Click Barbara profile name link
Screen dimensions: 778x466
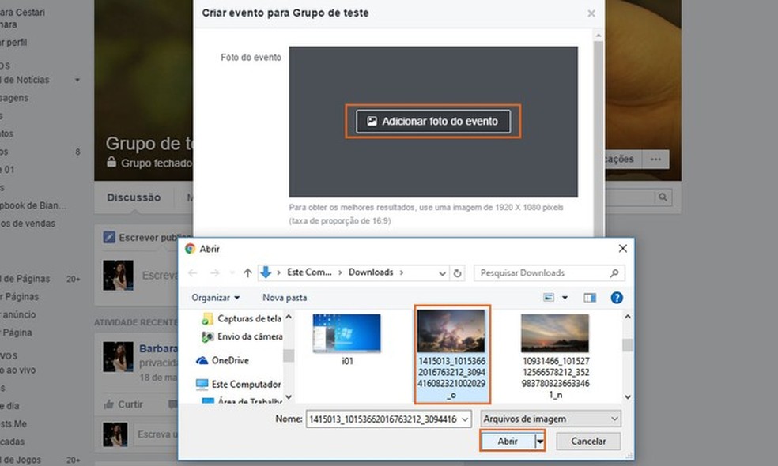(158, 348)
